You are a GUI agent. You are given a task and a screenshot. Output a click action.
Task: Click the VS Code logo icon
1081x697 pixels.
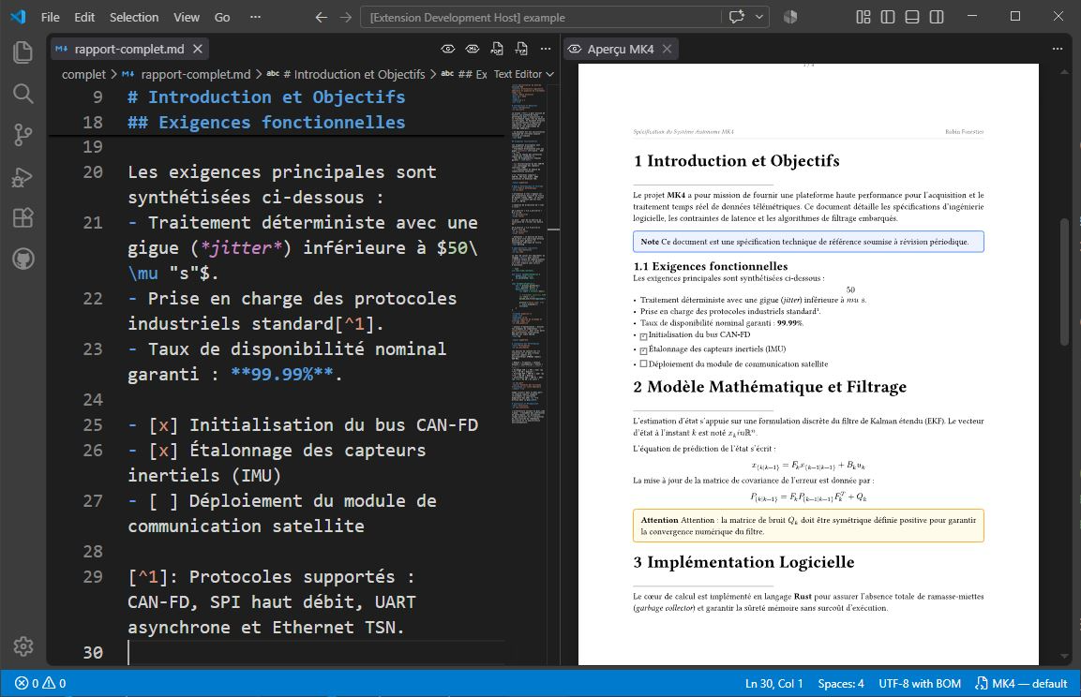pos(18,17)
